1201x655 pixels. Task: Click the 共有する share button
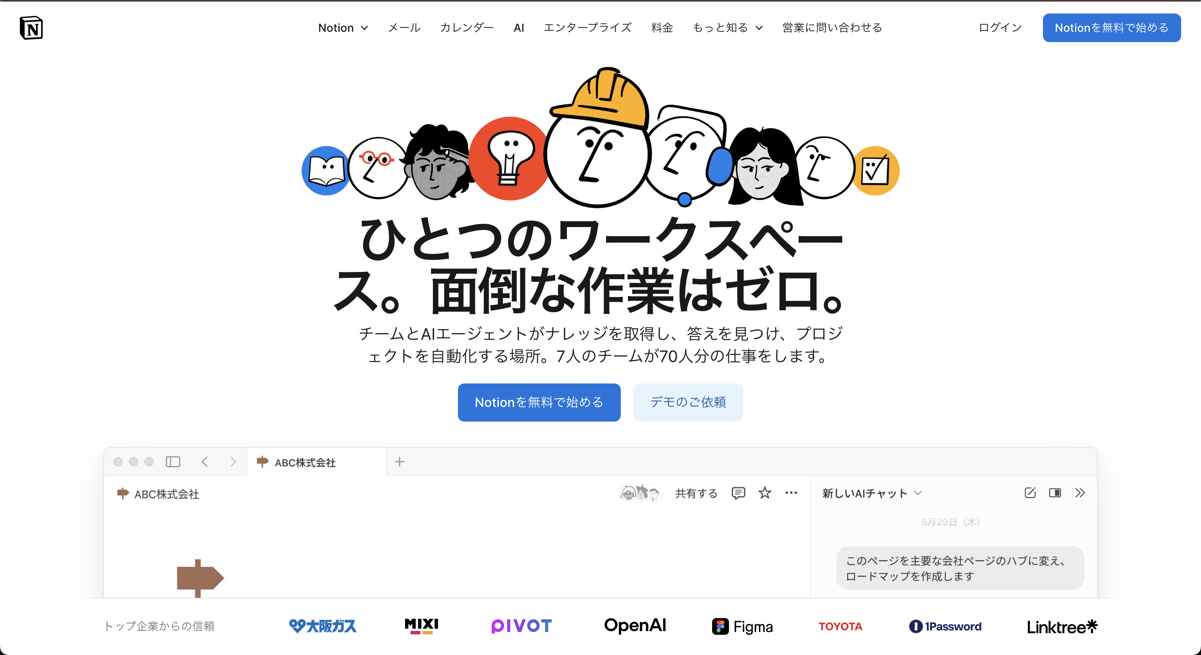pyautogui.click(x=696, y=493)
